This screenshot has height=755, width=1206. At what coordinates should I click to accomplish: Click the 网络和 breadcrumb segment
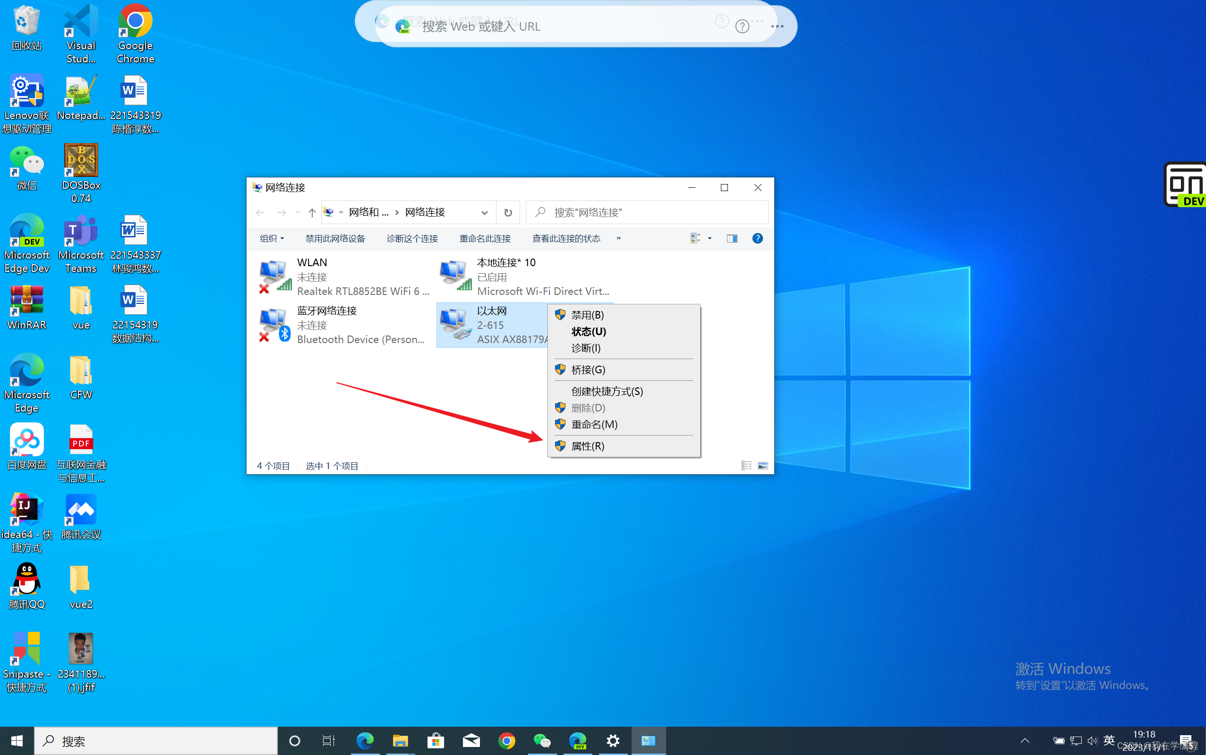368,213
